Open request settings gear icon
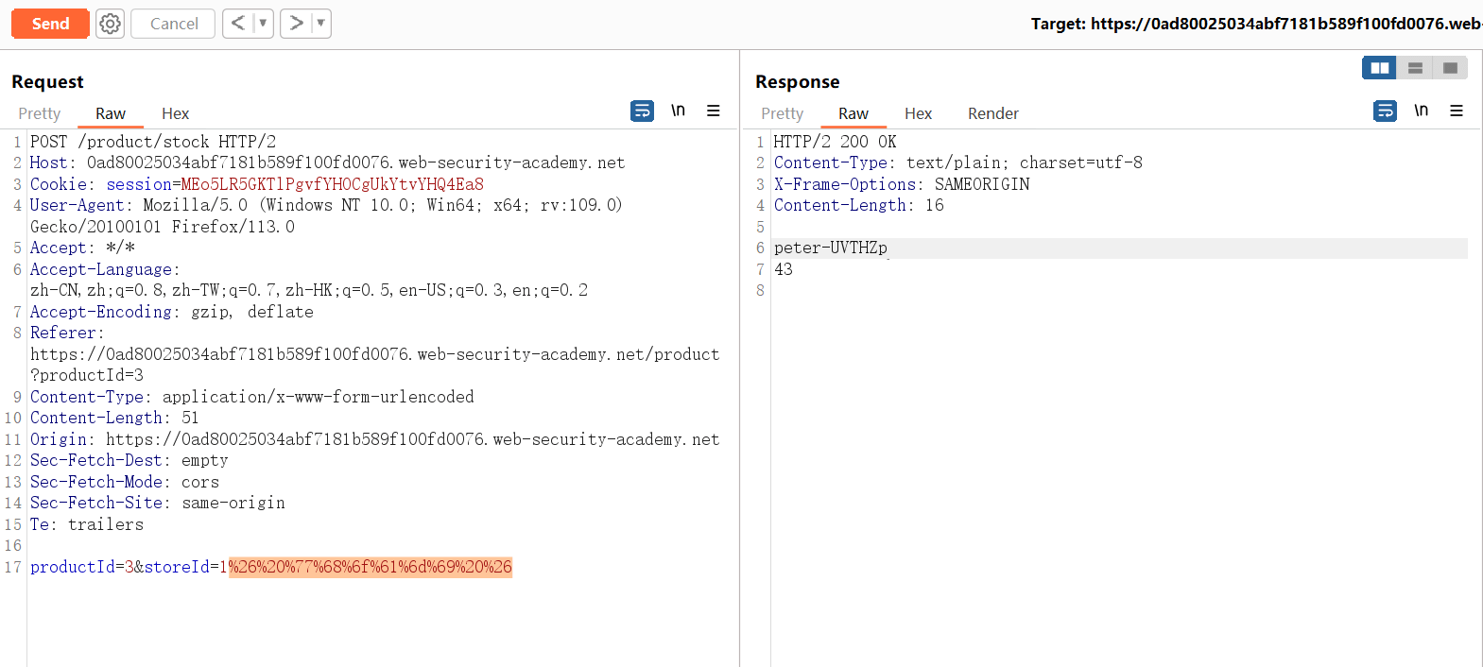 click(x=111, y=24)
